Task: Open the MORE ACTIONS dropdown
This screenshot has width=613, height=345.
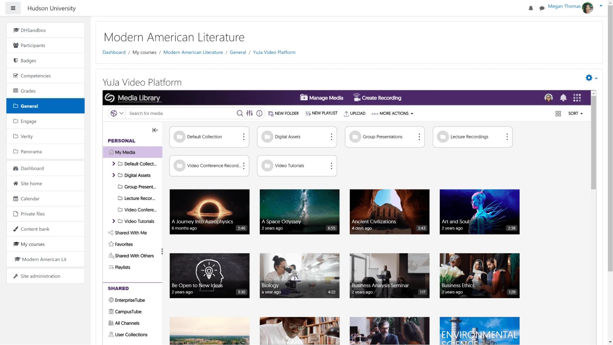Action: tap(392, 113)
